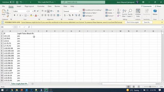Click the Accounting dollar sign icon

tap(65, 15)
